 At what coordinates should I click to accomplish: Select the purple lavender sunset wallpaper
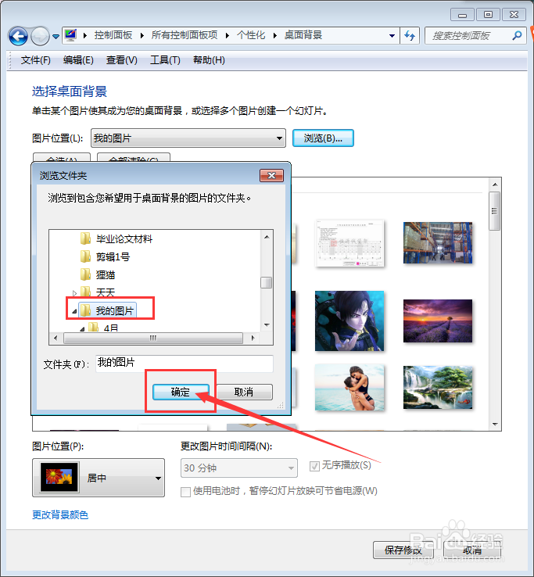point(438,321)
